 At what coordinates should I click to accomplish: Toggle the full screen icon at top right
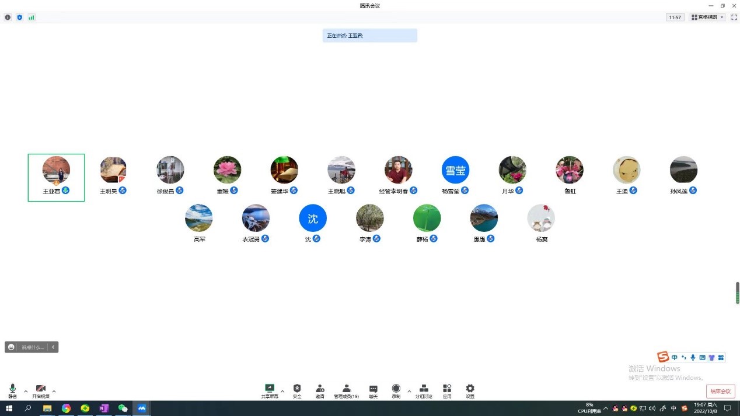[x=734, y=17]
